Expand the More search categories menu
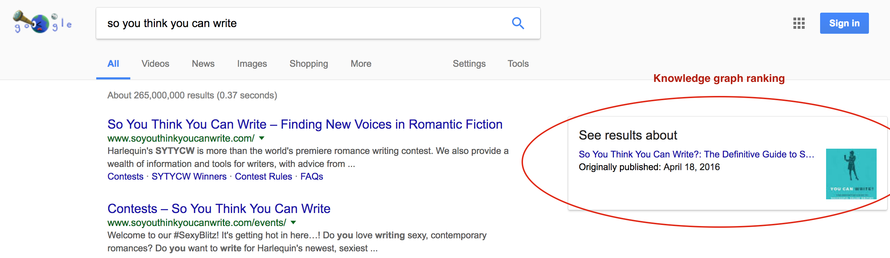The width and height of the screenshot is (890, 258). (361, 64)
